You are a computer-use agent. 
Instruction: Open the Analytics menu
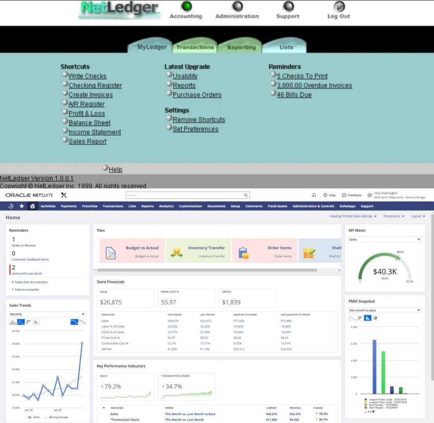point(166,206)
